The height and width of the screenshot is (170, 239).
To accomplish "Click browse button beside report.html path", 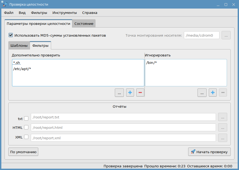I will (222, 127).
